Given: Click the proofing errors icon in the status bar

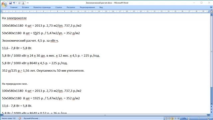Looking at the screenshot, I should click(x=20, y=118).
